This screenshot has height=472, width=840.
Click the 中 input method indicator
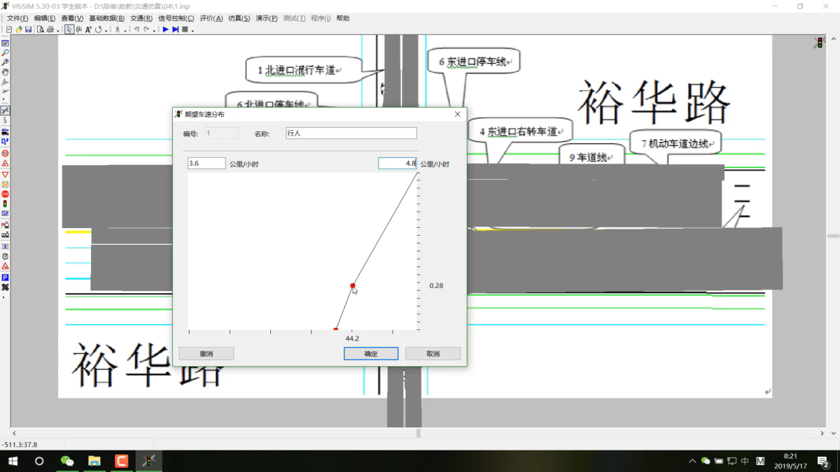745,461
